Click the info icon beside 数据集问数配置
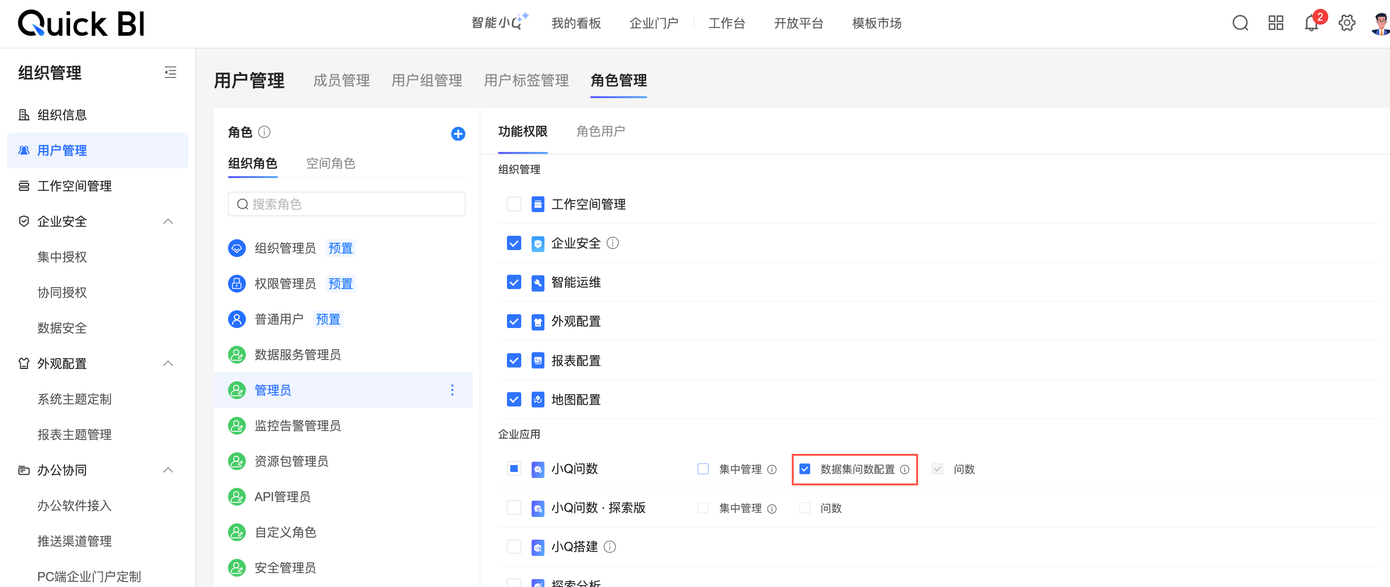 coord(905,470)
